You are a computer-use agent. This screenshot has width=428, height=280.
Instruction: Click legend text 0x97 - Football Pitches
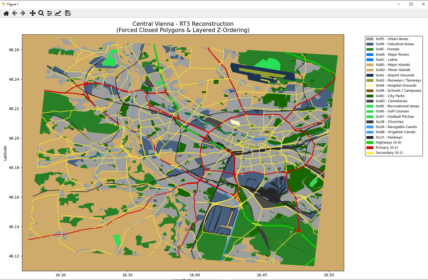click(395, 117)
